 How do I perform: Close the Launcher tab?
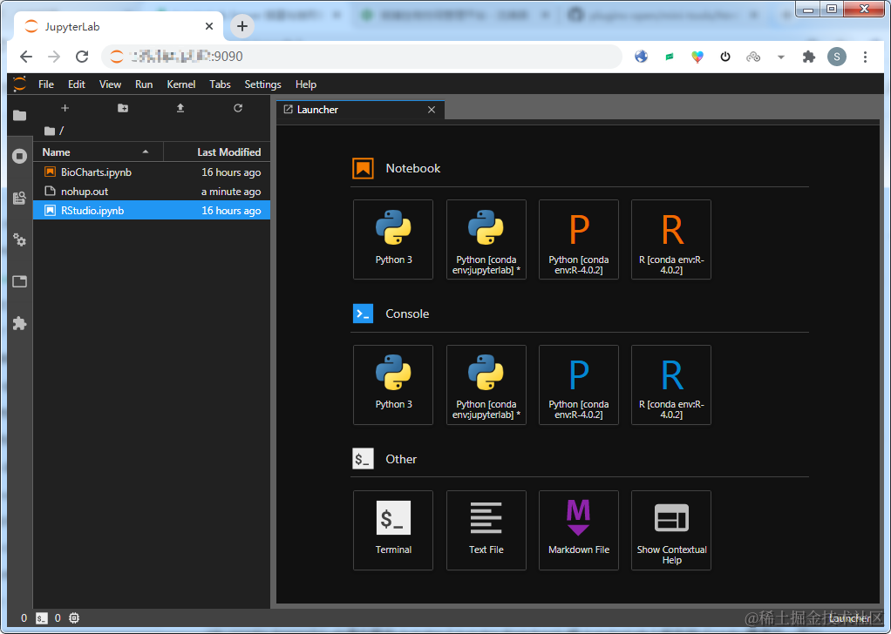click(x=432, y=110)
